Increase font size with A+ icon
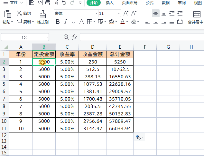The width and height of the screenshot is (204, 156). click(x=126, y=13)
